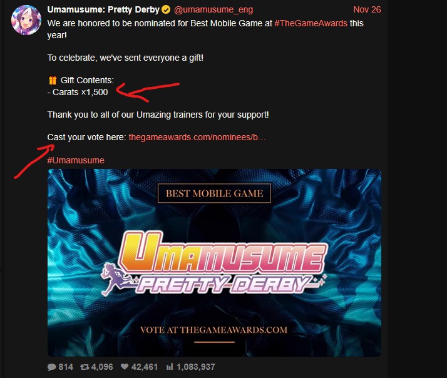Open the Umamusume: Pretty Derby display name

point(103,9)
